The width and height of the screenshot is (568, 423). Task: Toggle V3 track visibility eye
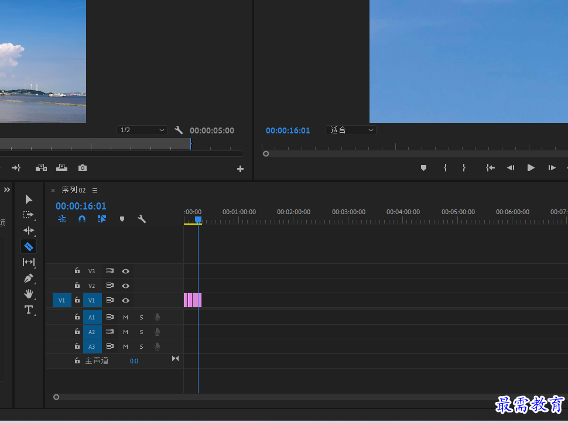coord(126,271)
